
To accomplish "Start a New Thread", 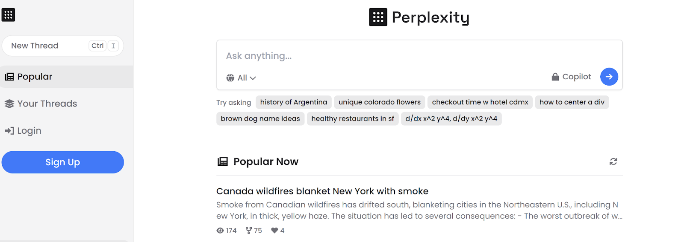I will pos(63,46).
